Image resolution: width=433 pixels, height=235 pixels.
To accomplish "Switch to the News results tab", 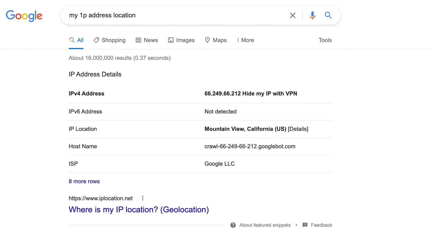I will pyautogui.click(x=147, y=40).
